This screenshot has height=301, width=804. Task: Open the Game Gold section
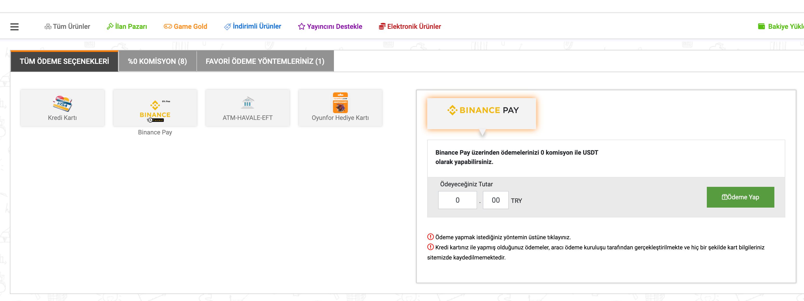point(190,26)
